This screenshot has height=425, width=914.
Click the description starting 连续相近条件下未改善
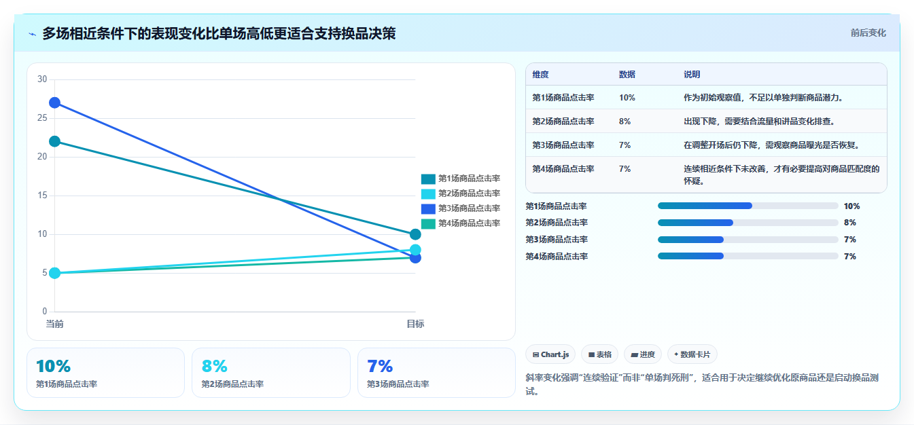pyautogui.click(x=781, y=174)
